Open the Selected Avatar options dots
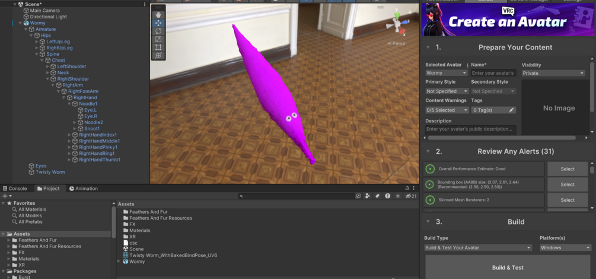Viewport: 596px width, 279px height. point(467,65)
